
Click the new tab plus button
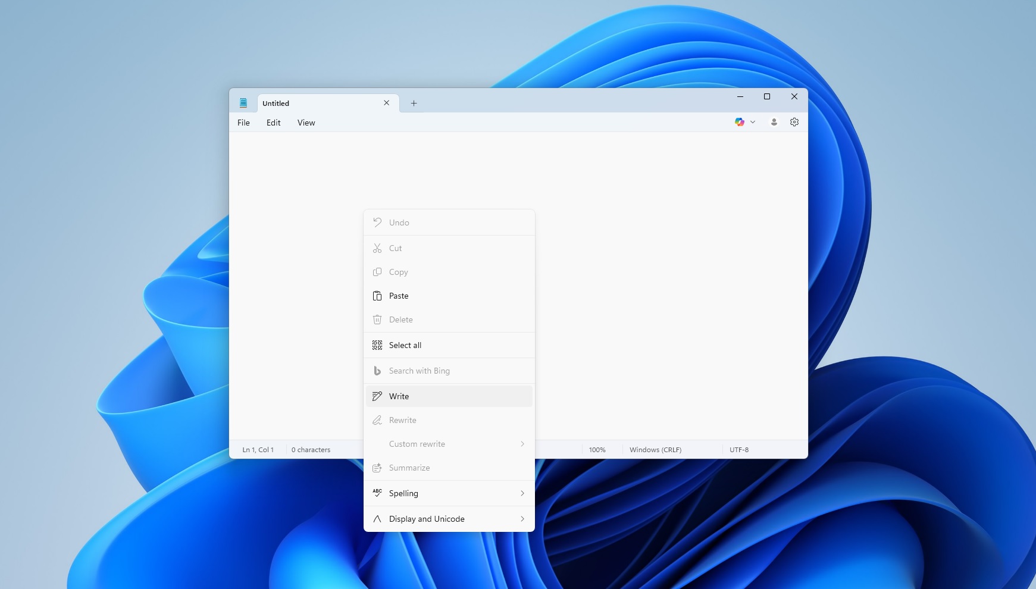coord(414,103)
